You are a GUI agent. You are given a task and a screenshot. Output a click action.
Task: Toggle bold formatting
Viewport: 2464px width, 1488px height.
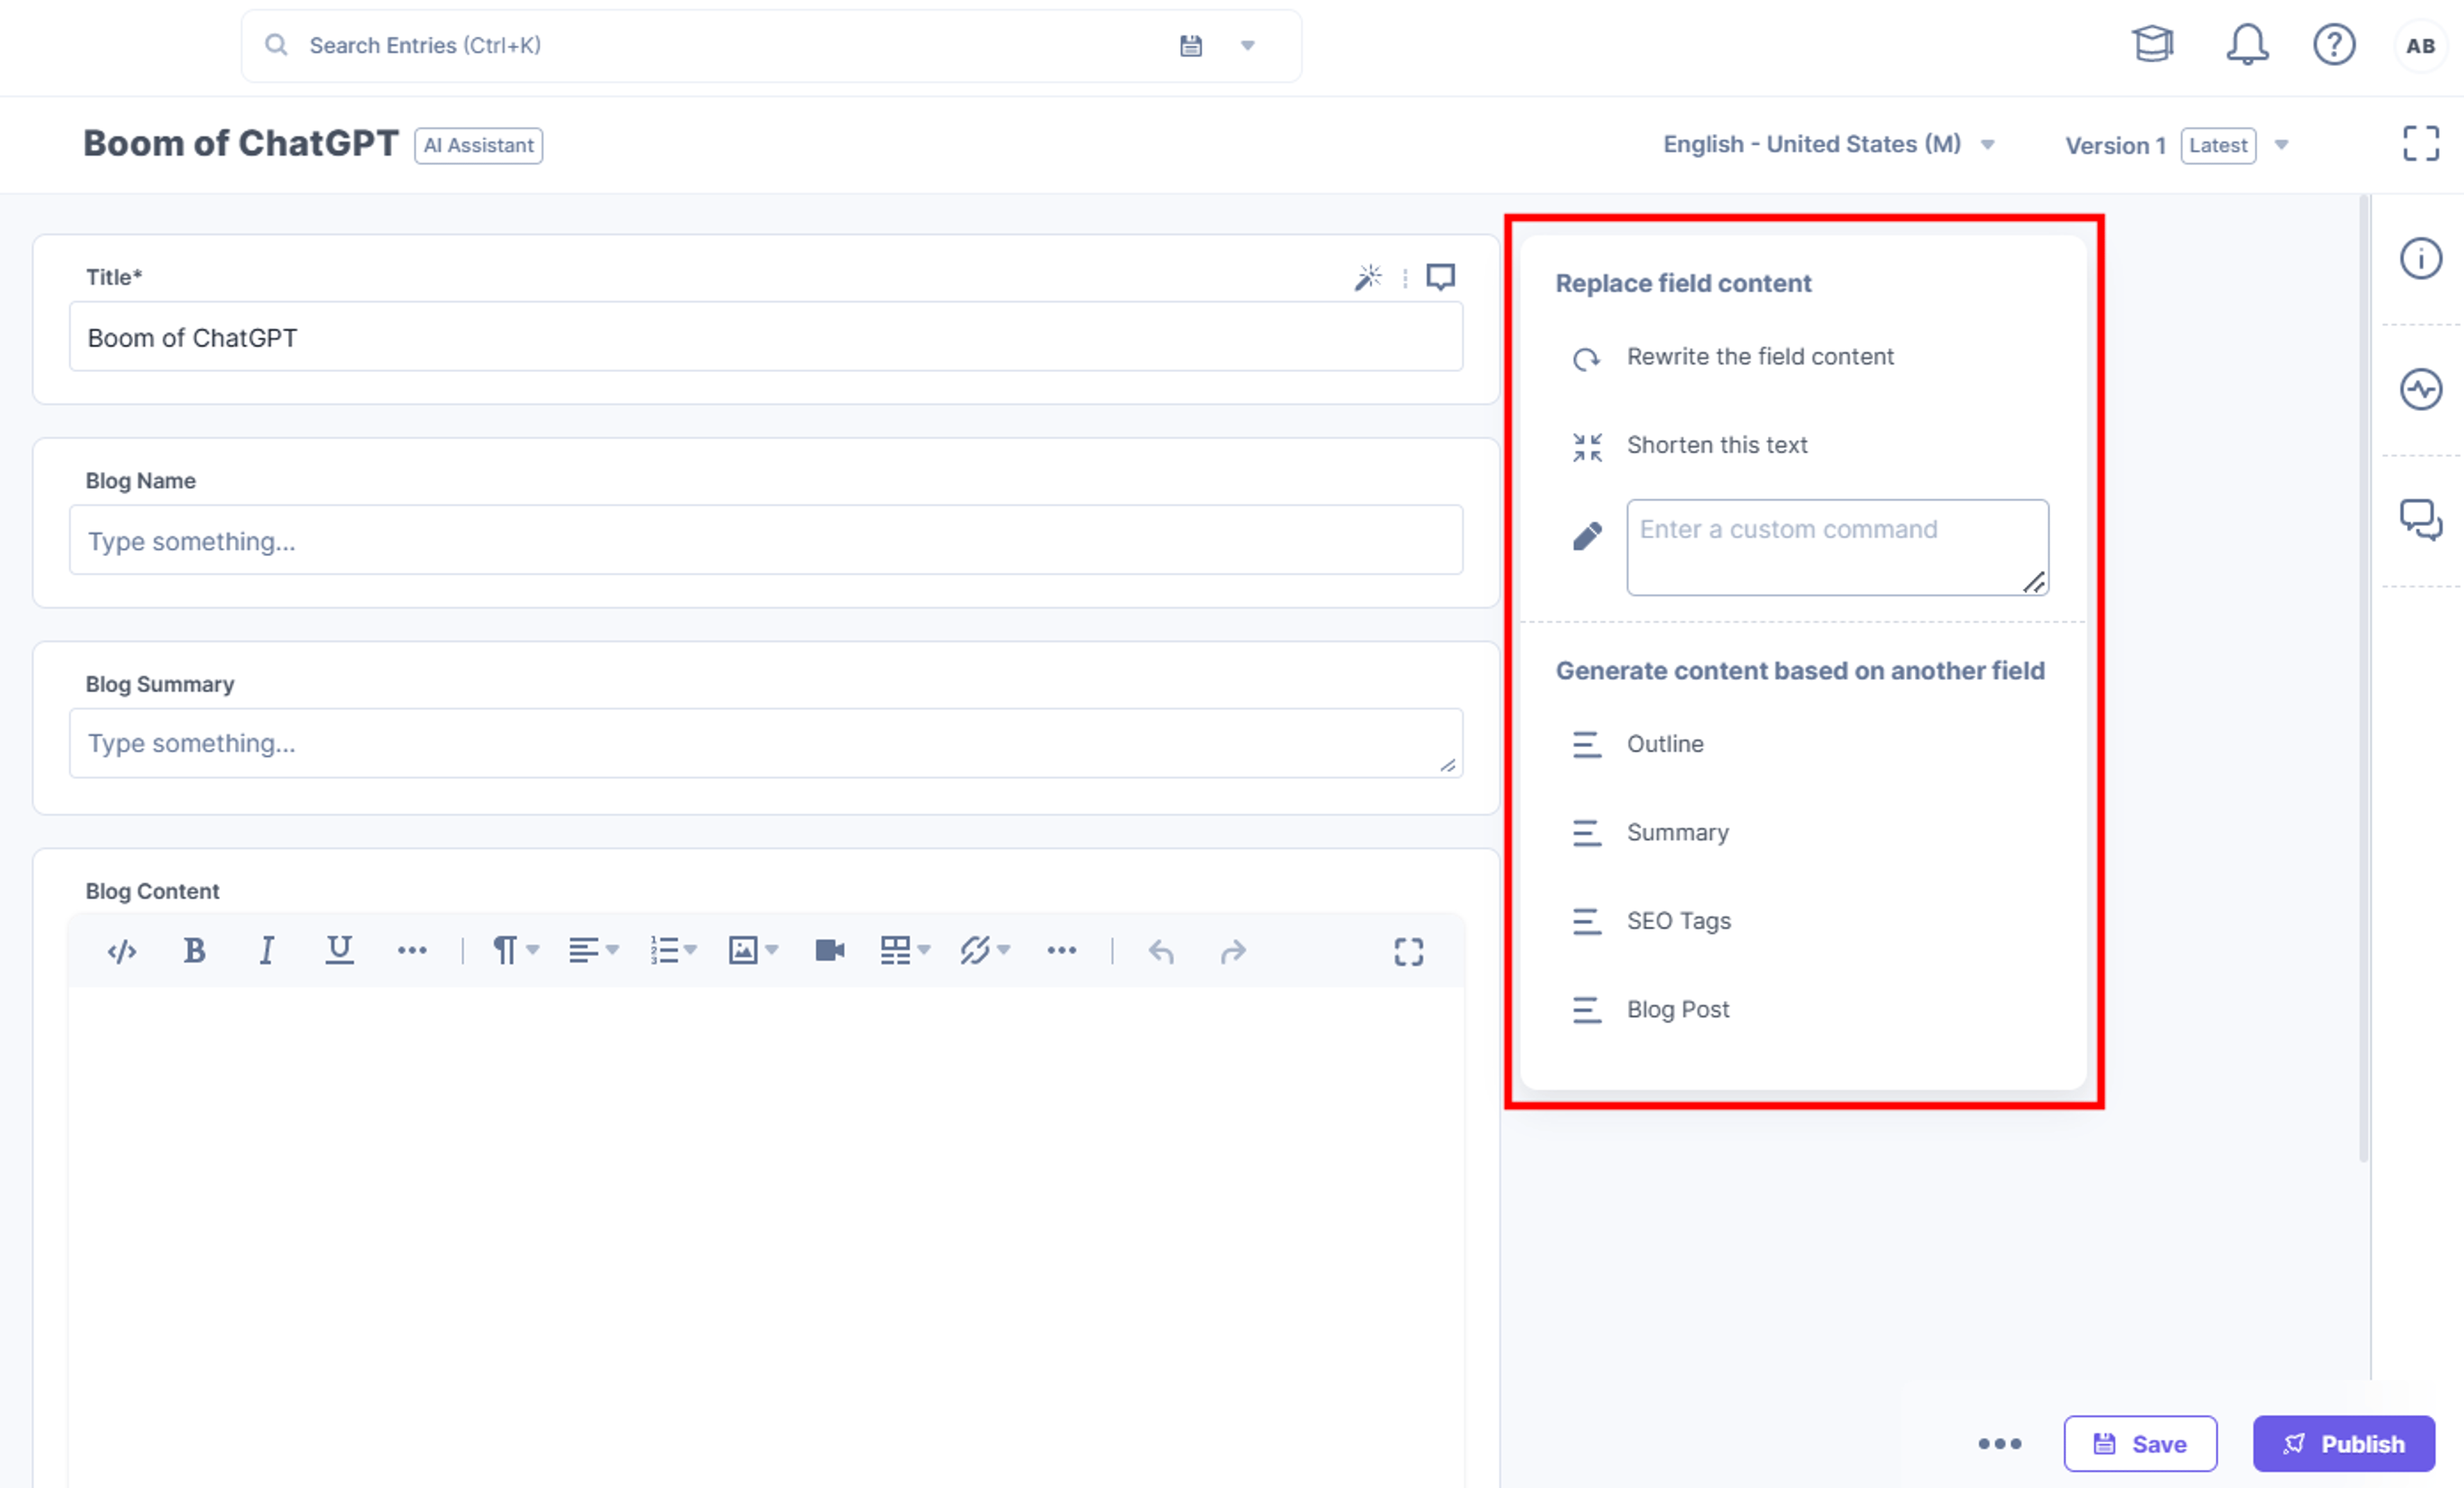(194, 951)
